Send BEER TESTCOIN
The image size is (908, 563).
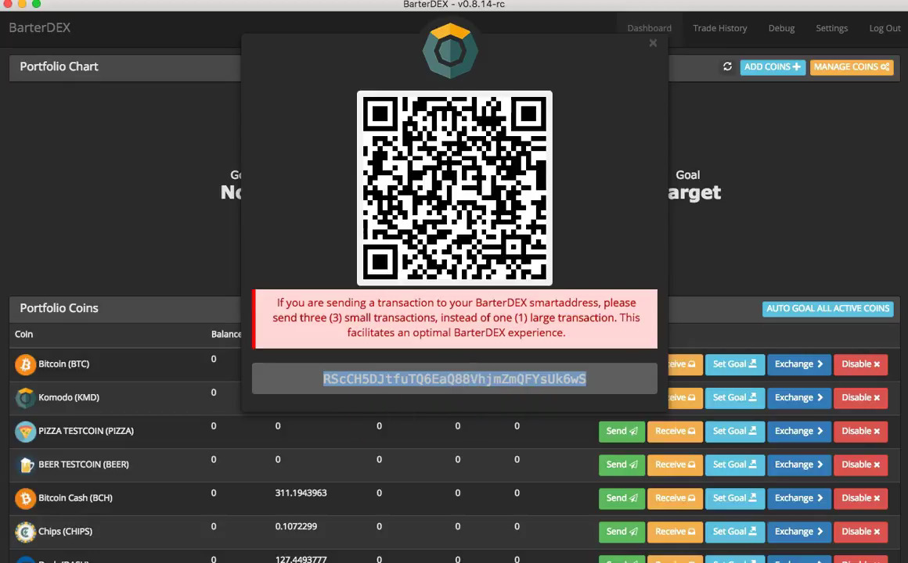[x=622, y=465]
